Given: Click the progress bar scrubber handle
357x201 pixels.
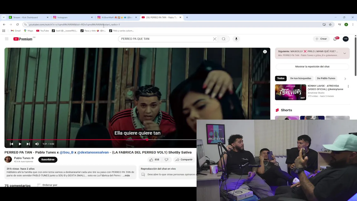Looking at the screenshot, I should click(x=147, y=139).
